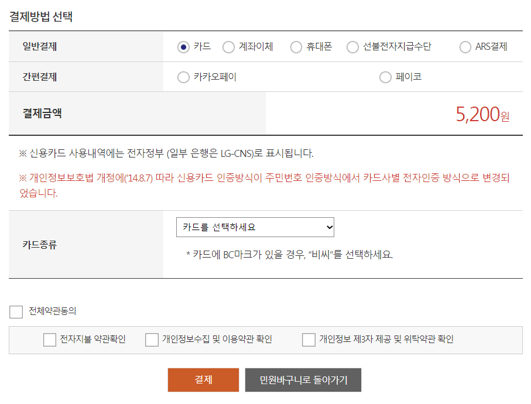Choose 페이코 as simple payment method
Image resolution: width=531 pixels, height=404 pixels.
(x=385, y=77)
